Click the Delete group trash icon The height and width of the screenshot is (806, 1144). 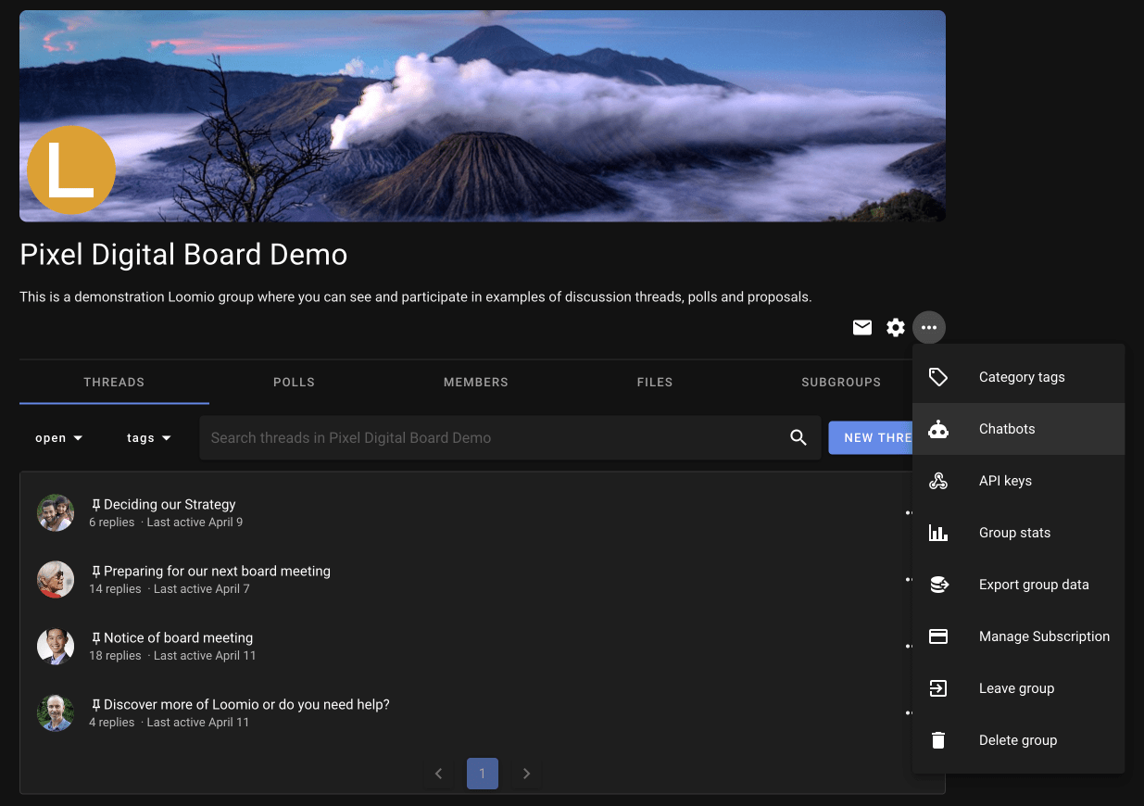pos(938,740)
